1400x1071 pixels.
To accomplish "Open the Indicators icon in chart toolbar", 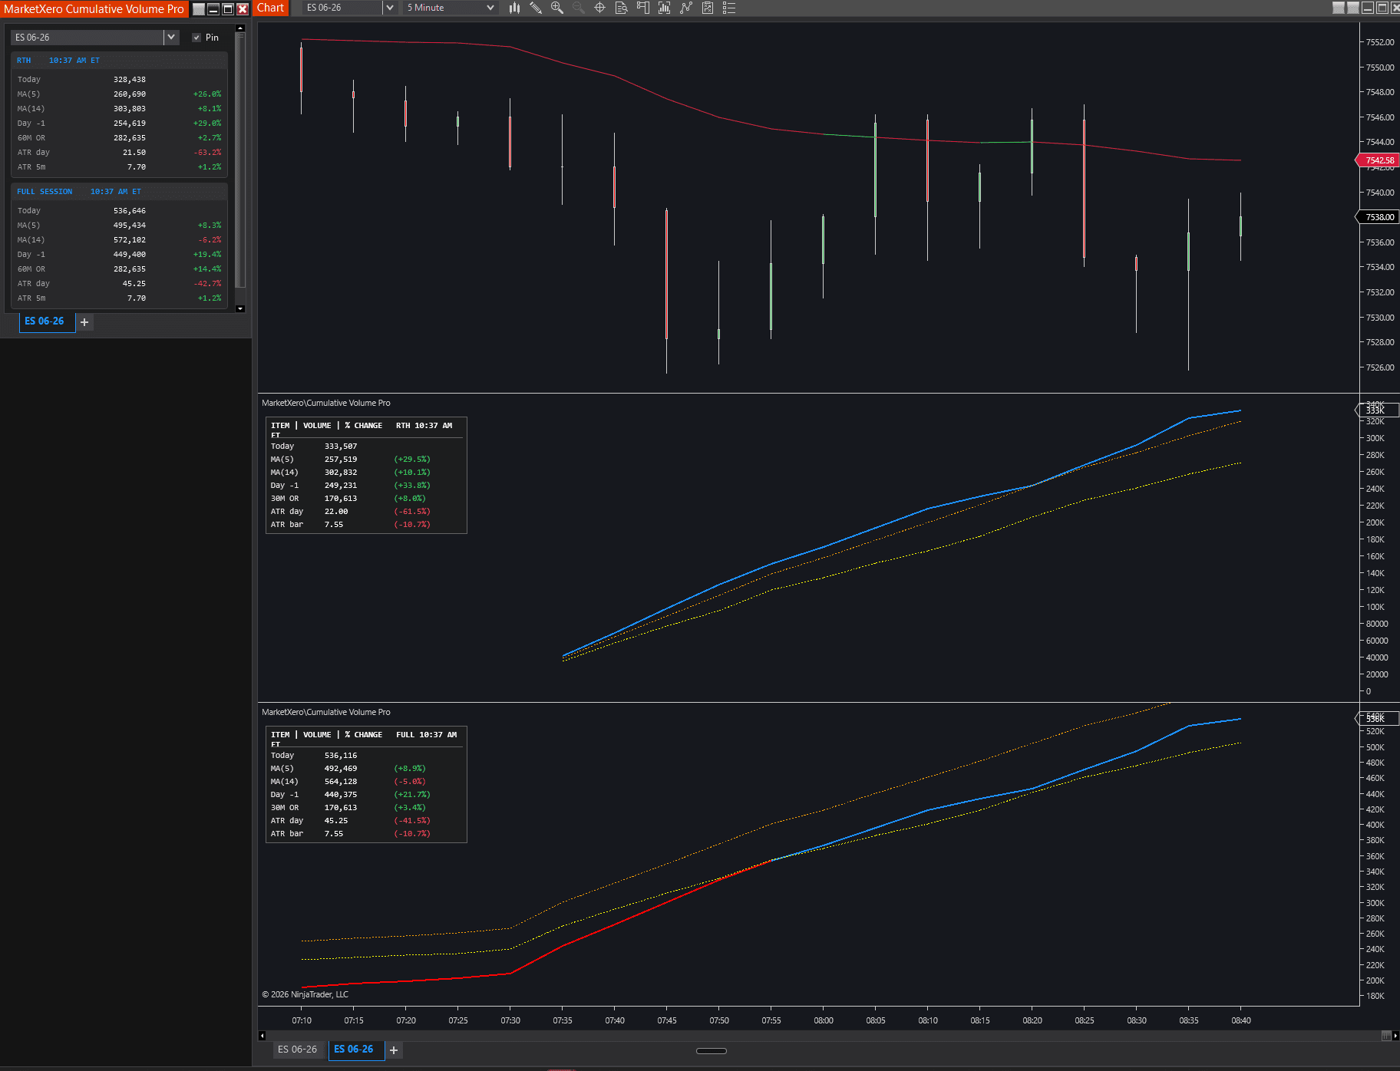I will coord(665,8).
